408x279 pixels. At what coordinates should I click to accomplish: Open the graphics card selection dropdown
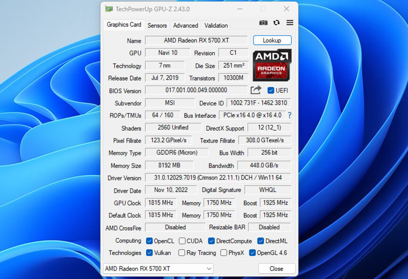[x=208, y=268]
